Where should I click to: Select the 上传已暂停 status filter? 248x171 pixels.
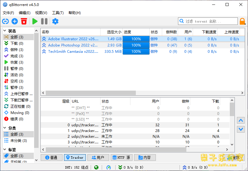(x=18, y=94)
